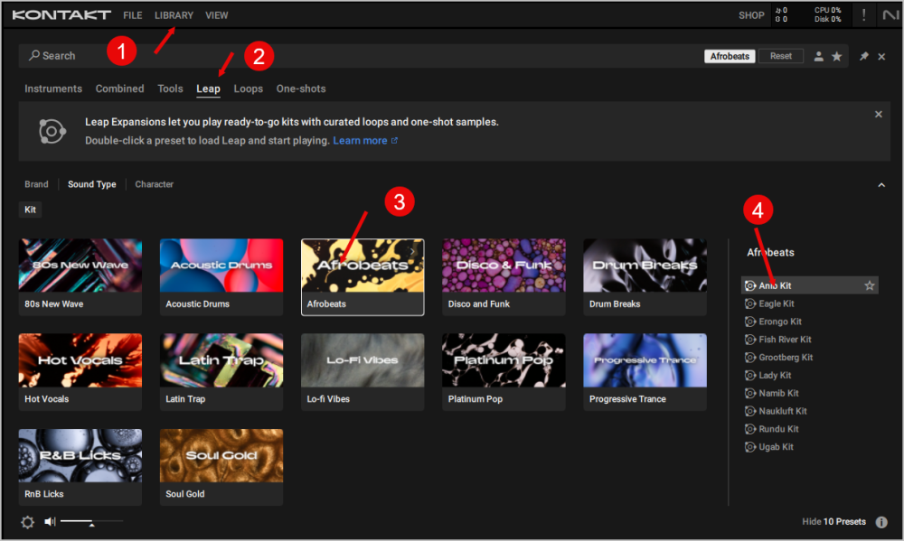The width and height of the screenshot is (904, 541).
Task: Select the 80s New Wave expansion
Action: click(x=80, y=277)
